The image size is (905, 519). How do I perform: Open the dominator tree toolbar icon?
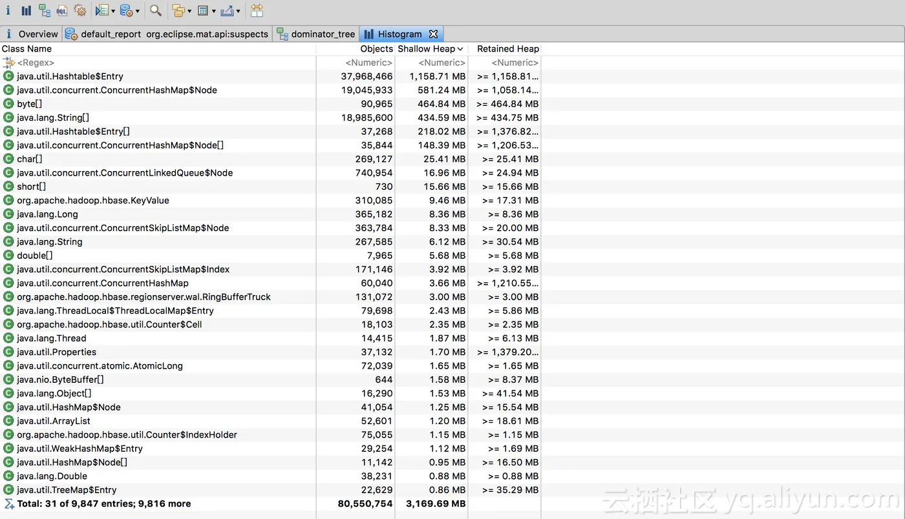point(45,10)
